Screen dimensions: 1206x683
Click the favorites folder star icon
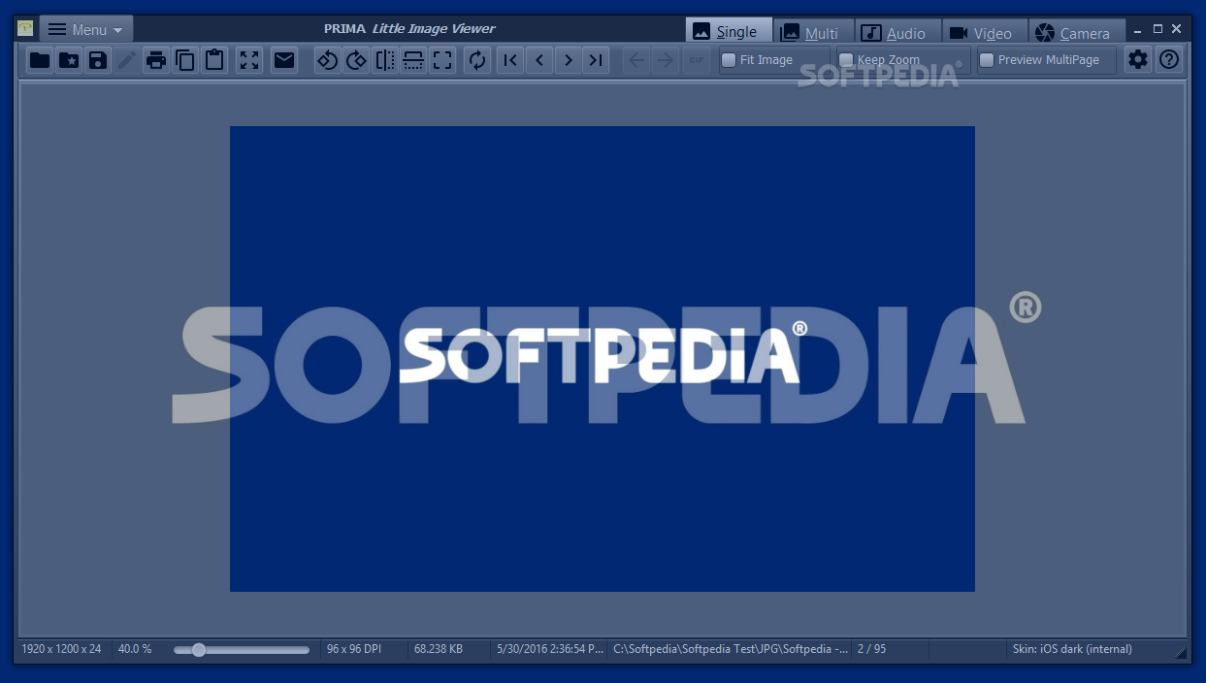tap(69, 61)
